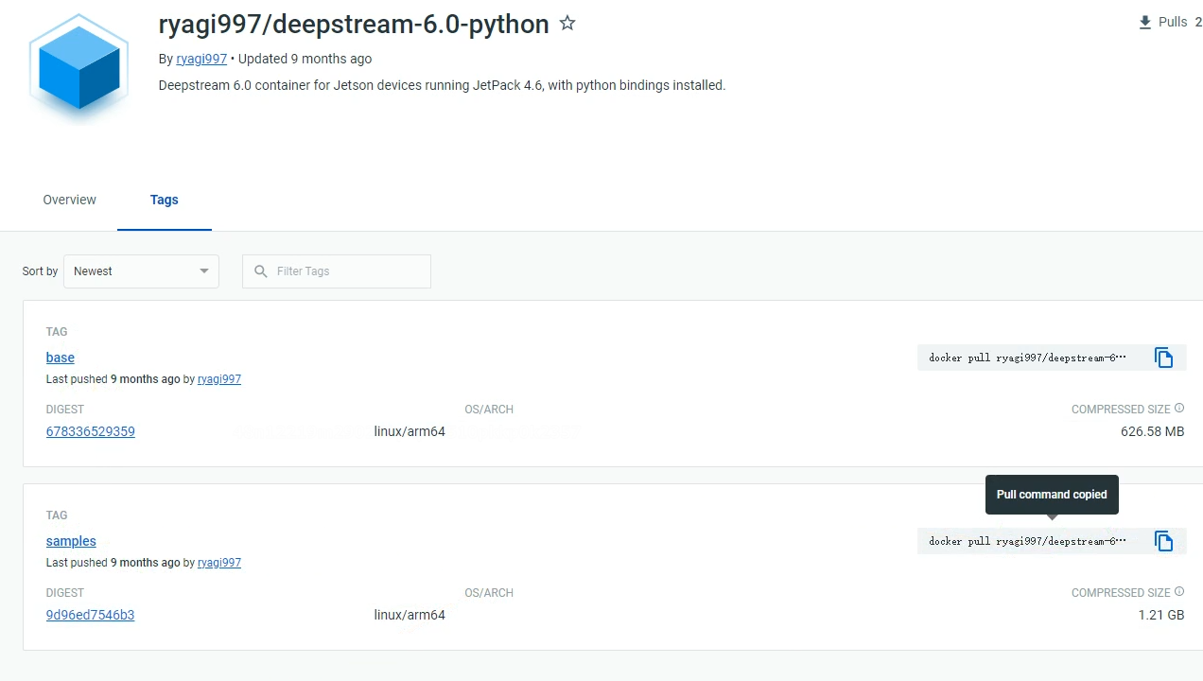
Task: Open the Sort by Newest dropdown
Action: click(141, 271)
